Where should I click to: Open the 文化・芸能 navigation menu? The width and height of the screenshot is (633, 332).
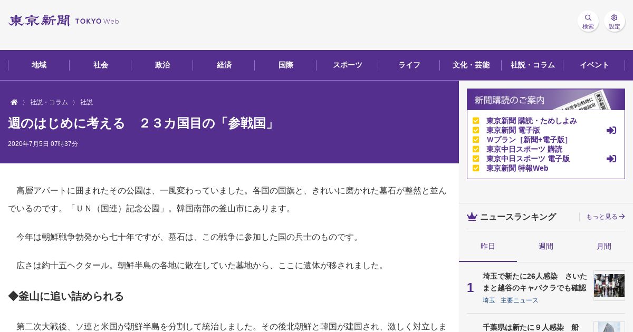tap(471, 65)
